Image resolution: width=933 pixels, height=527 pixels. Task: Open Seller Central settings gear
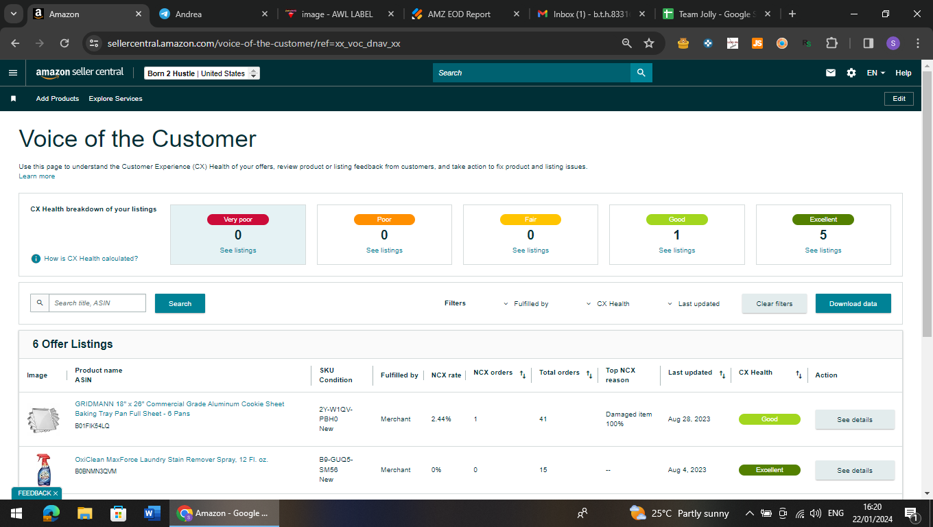[x=851, y=73]
